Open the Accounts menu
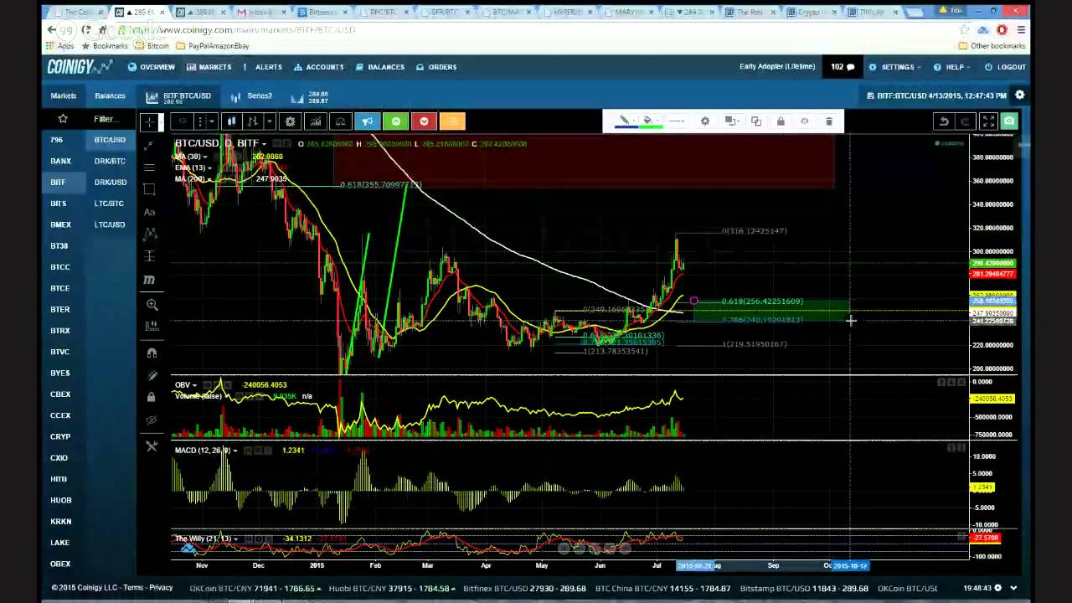The image size is (1072, 603). 318,67
